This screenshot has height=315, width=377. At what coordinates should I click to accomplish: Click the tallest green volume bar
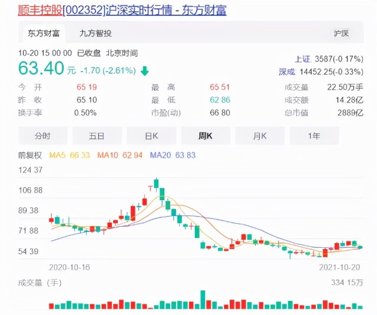(203, 300)
